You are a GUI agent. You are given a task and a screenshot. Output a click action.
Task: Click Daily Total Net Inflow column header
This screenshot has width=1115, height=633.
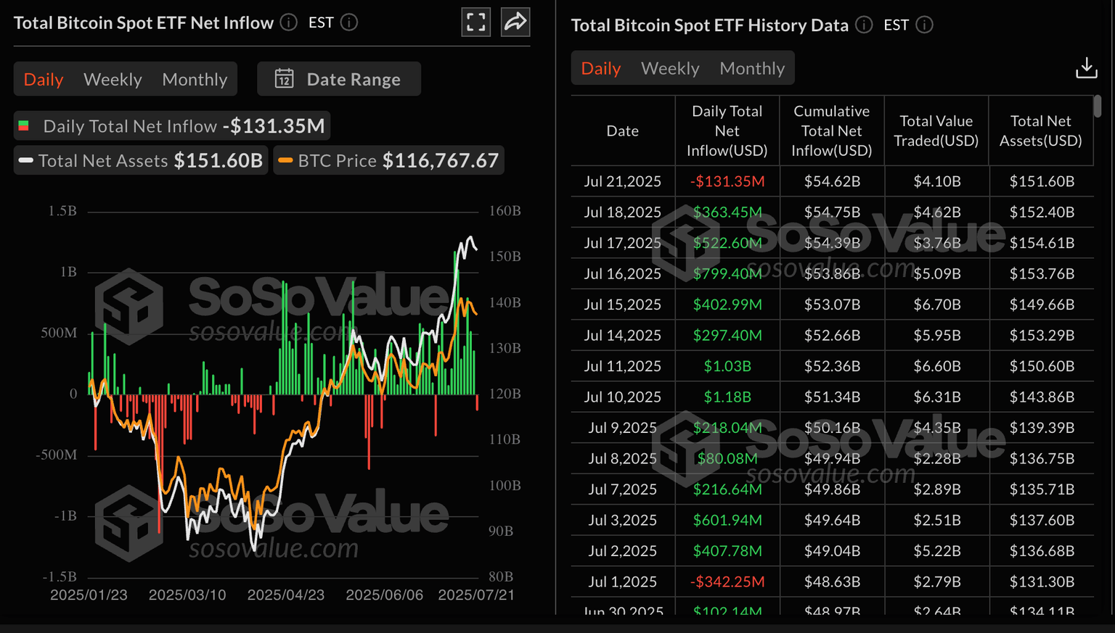[x=727, y=131]
